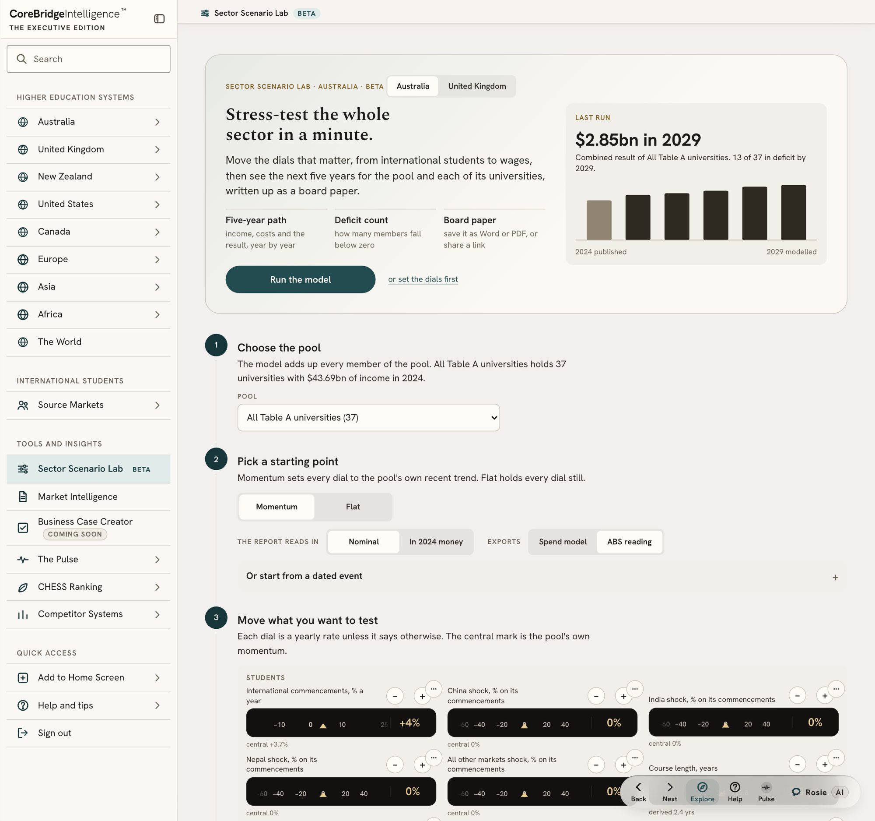
Task: Click the globe icon beside The World
Action: tap(23, 342)
